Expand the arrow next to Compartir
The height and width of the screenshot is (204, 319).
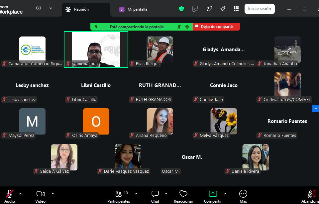coord(225,194)
